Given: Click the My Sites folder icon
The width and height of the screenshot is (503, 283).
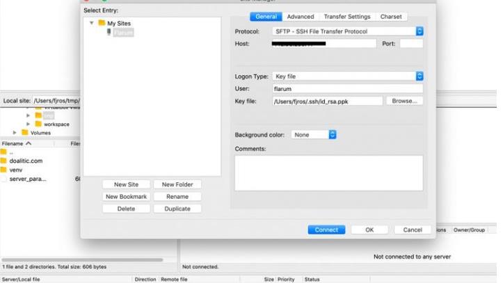Looking at the screenshot, I should pos(102,23).
